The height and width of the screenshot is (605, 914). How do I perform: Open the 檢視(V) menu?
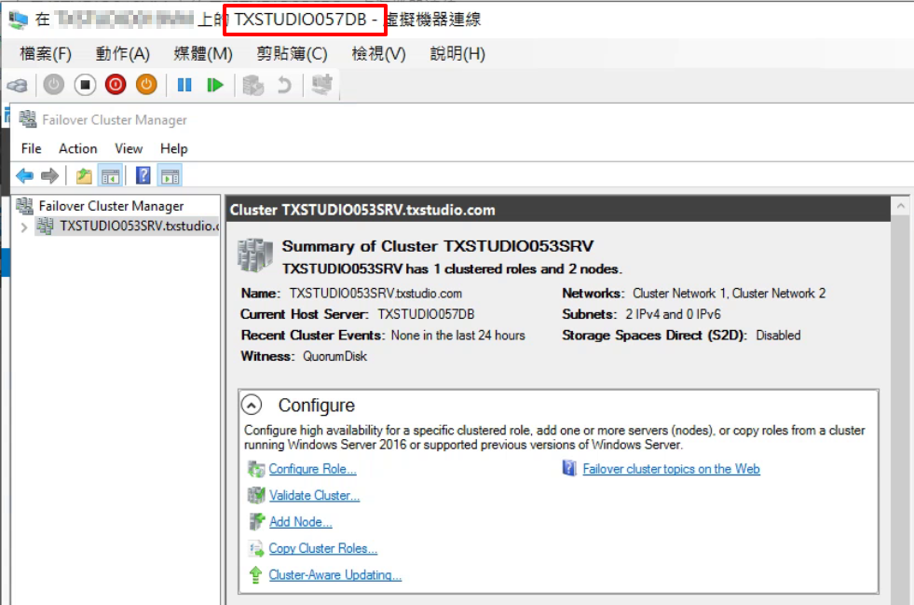(378, 54)
